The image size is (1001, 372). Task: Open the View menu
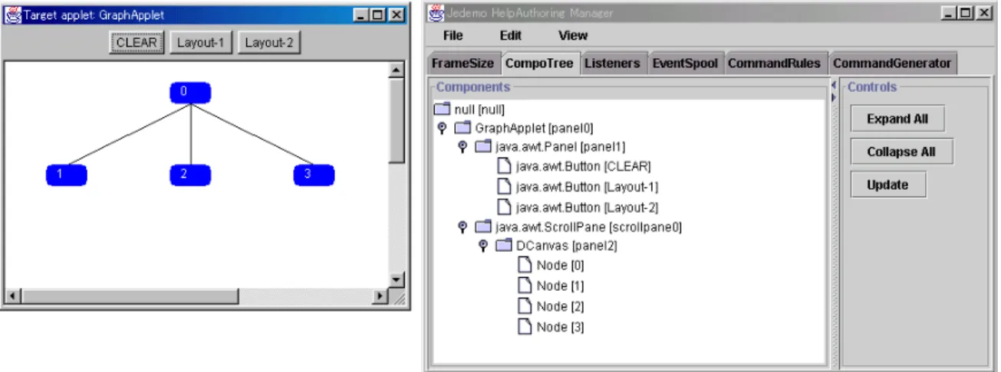tap(573, 35)
